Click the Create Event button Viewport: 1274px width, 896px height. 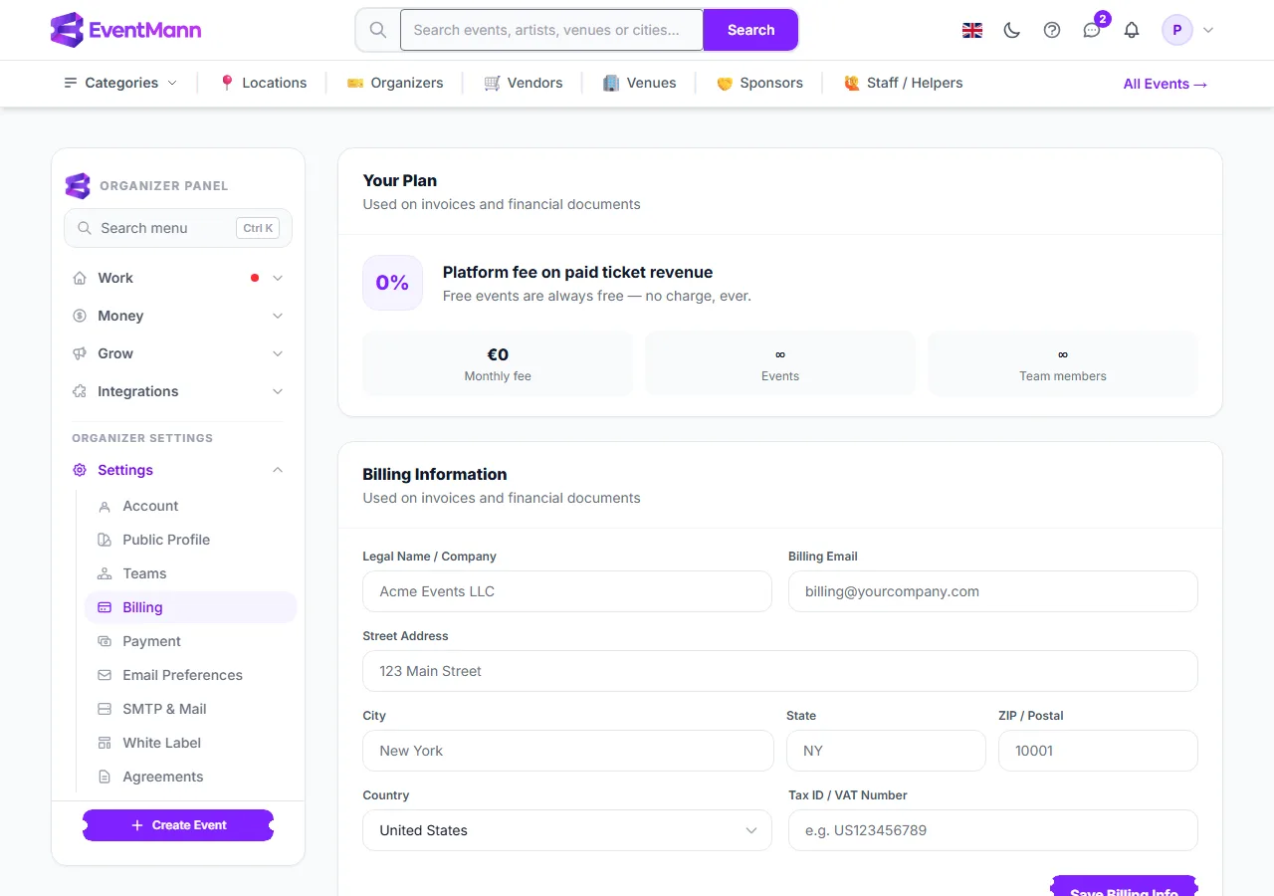pos(178,825)
